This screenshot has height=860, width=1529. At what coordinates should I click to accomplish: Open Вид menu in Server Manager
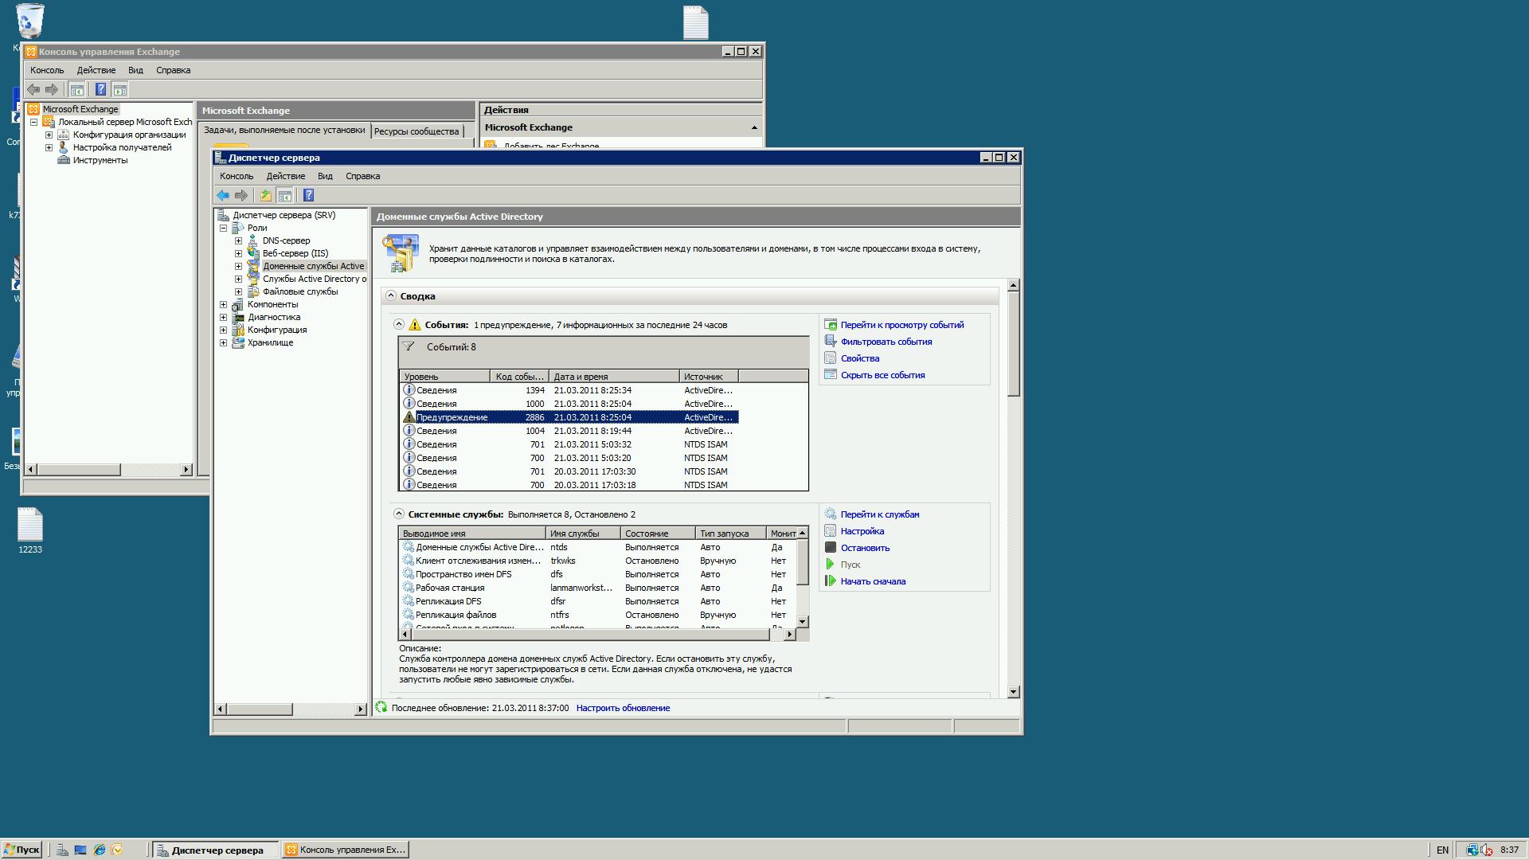point(325,176)
